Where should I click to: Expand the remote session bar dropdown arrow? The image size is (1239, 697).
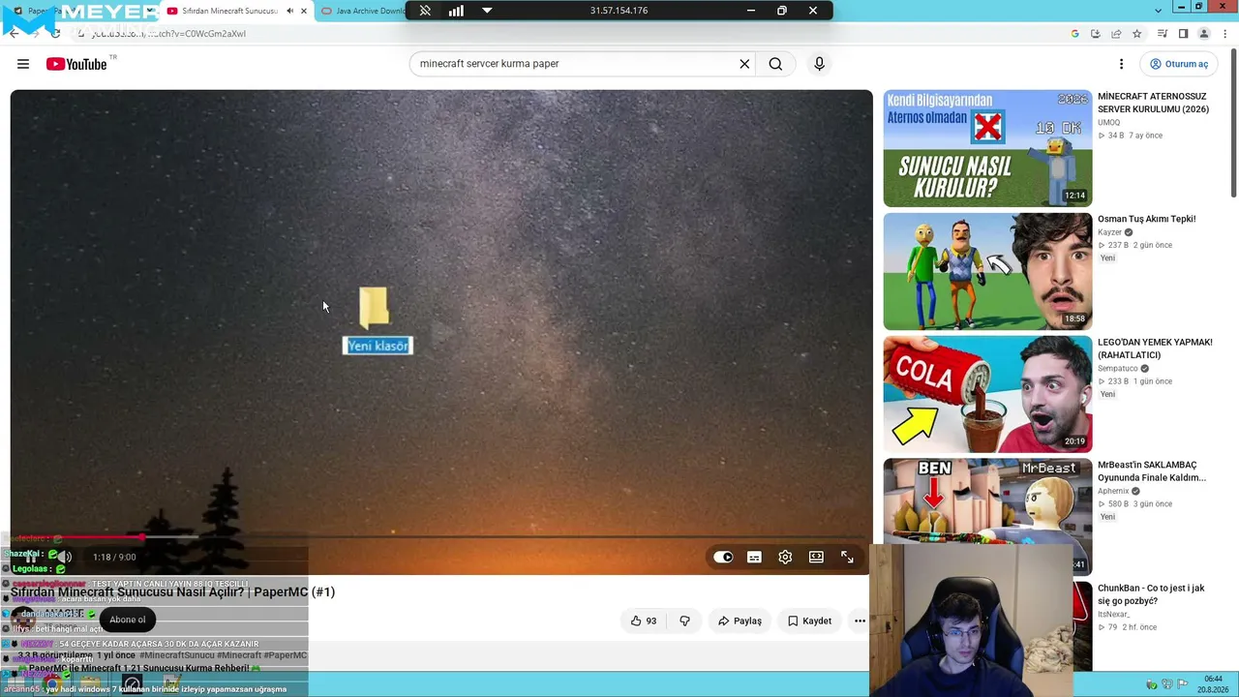click(487, 11)
